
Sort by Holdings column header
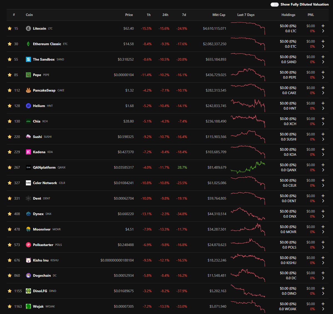(288, 15)
